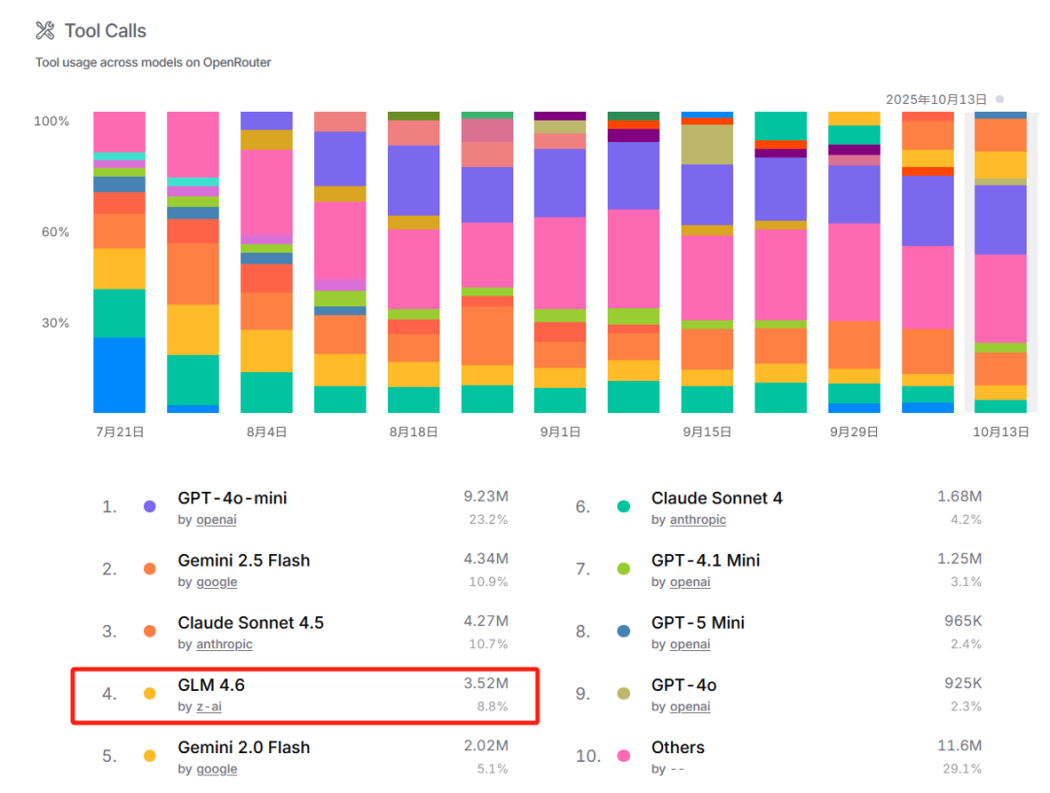This screenshot has height=793, width=1050.
Task: Select the Gemini 2.5 Flash model name
Action: (x=244, y=560)
